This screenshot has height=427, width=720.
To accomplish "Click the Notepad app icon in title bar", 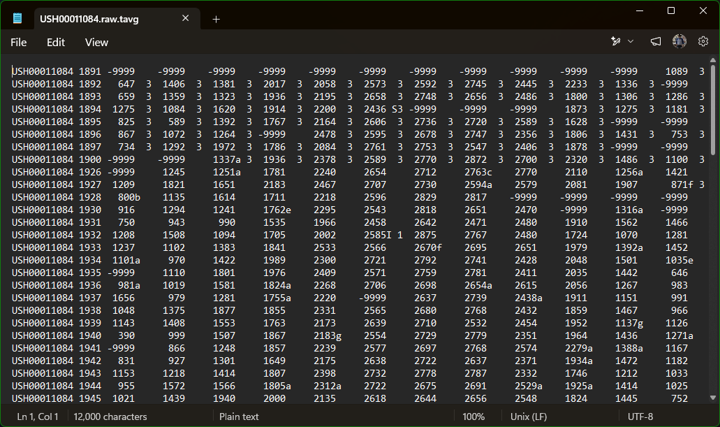I will point(17,18).
